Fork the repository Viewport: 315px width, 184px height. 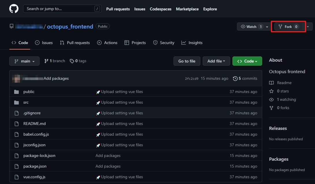point(288,27)
